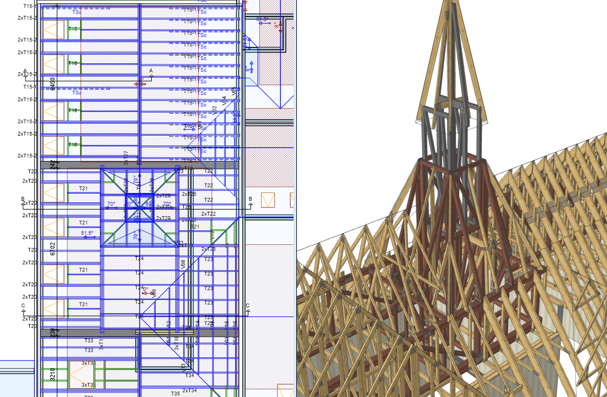This screenshot has width=607, height=397.
Task: Click the right section marker C
Action: (x=248, y=307)
